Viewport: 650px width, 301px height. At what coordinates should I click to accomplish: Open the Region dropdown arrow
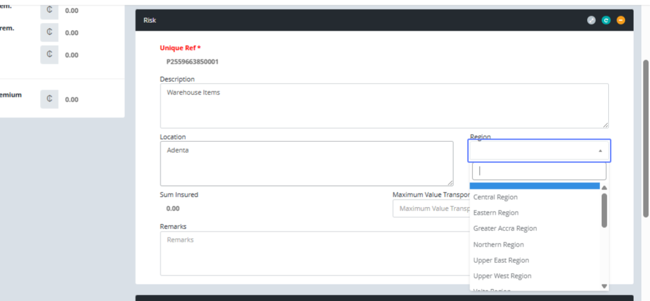coord(600,151)
